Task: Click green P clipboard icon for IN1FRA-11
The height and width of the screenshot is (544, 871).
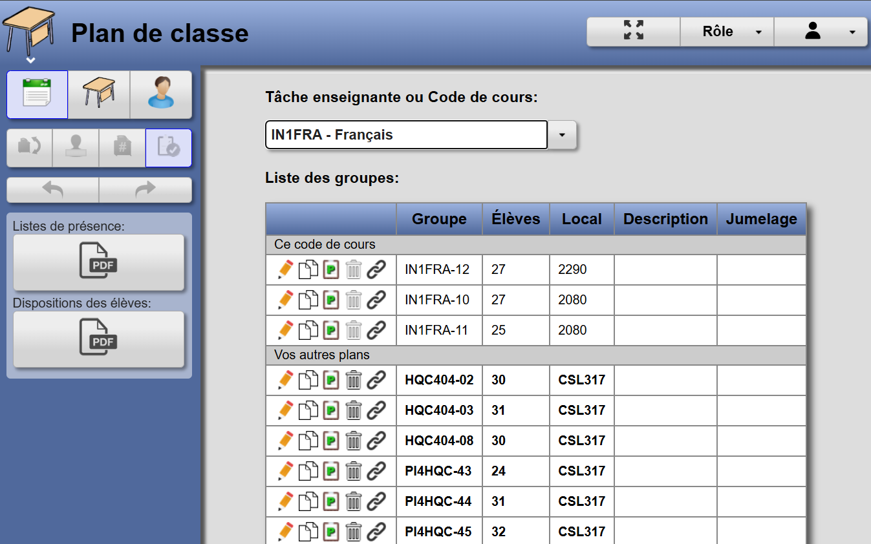Action: point(331,330)
